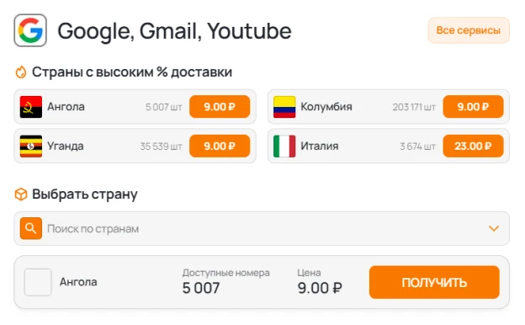The height and width of the screenshot is (325, 525).
Task: Click the Italy flag icon
Action: (284, 147)
